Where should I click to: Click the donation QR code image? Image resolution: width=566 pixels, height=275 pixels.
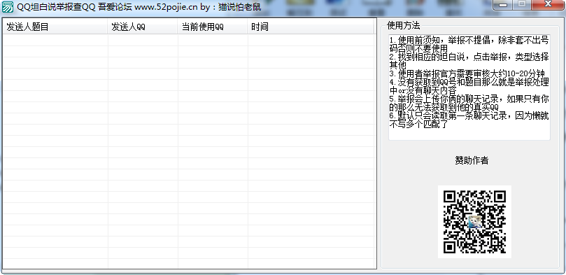pyautogui.click(x=474, y=222)
